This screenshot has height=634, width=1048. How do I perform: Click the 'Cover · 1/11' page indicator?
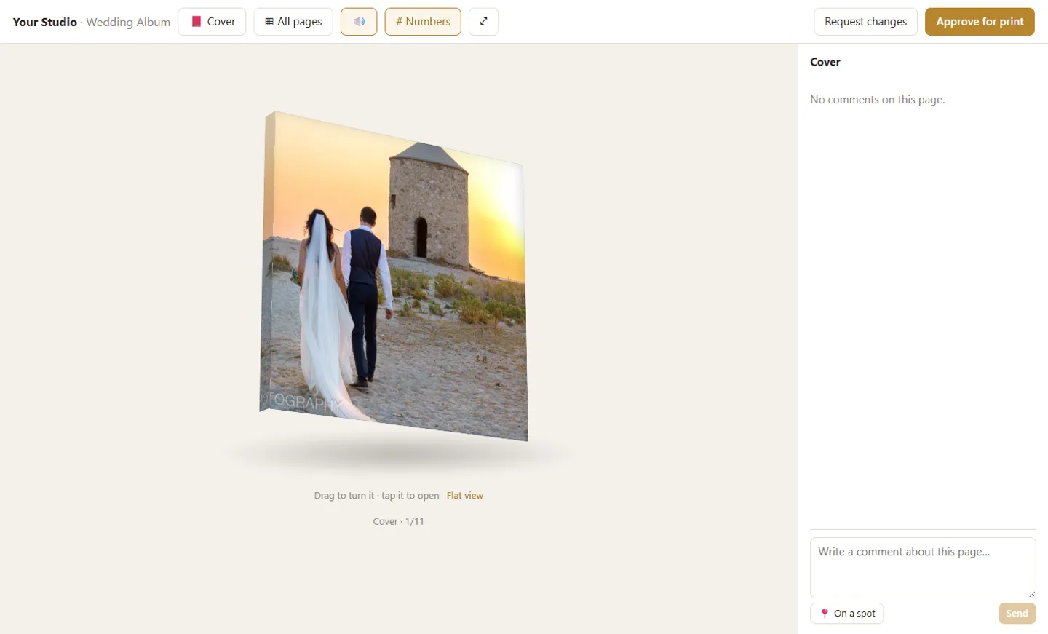tap(398, 522)
